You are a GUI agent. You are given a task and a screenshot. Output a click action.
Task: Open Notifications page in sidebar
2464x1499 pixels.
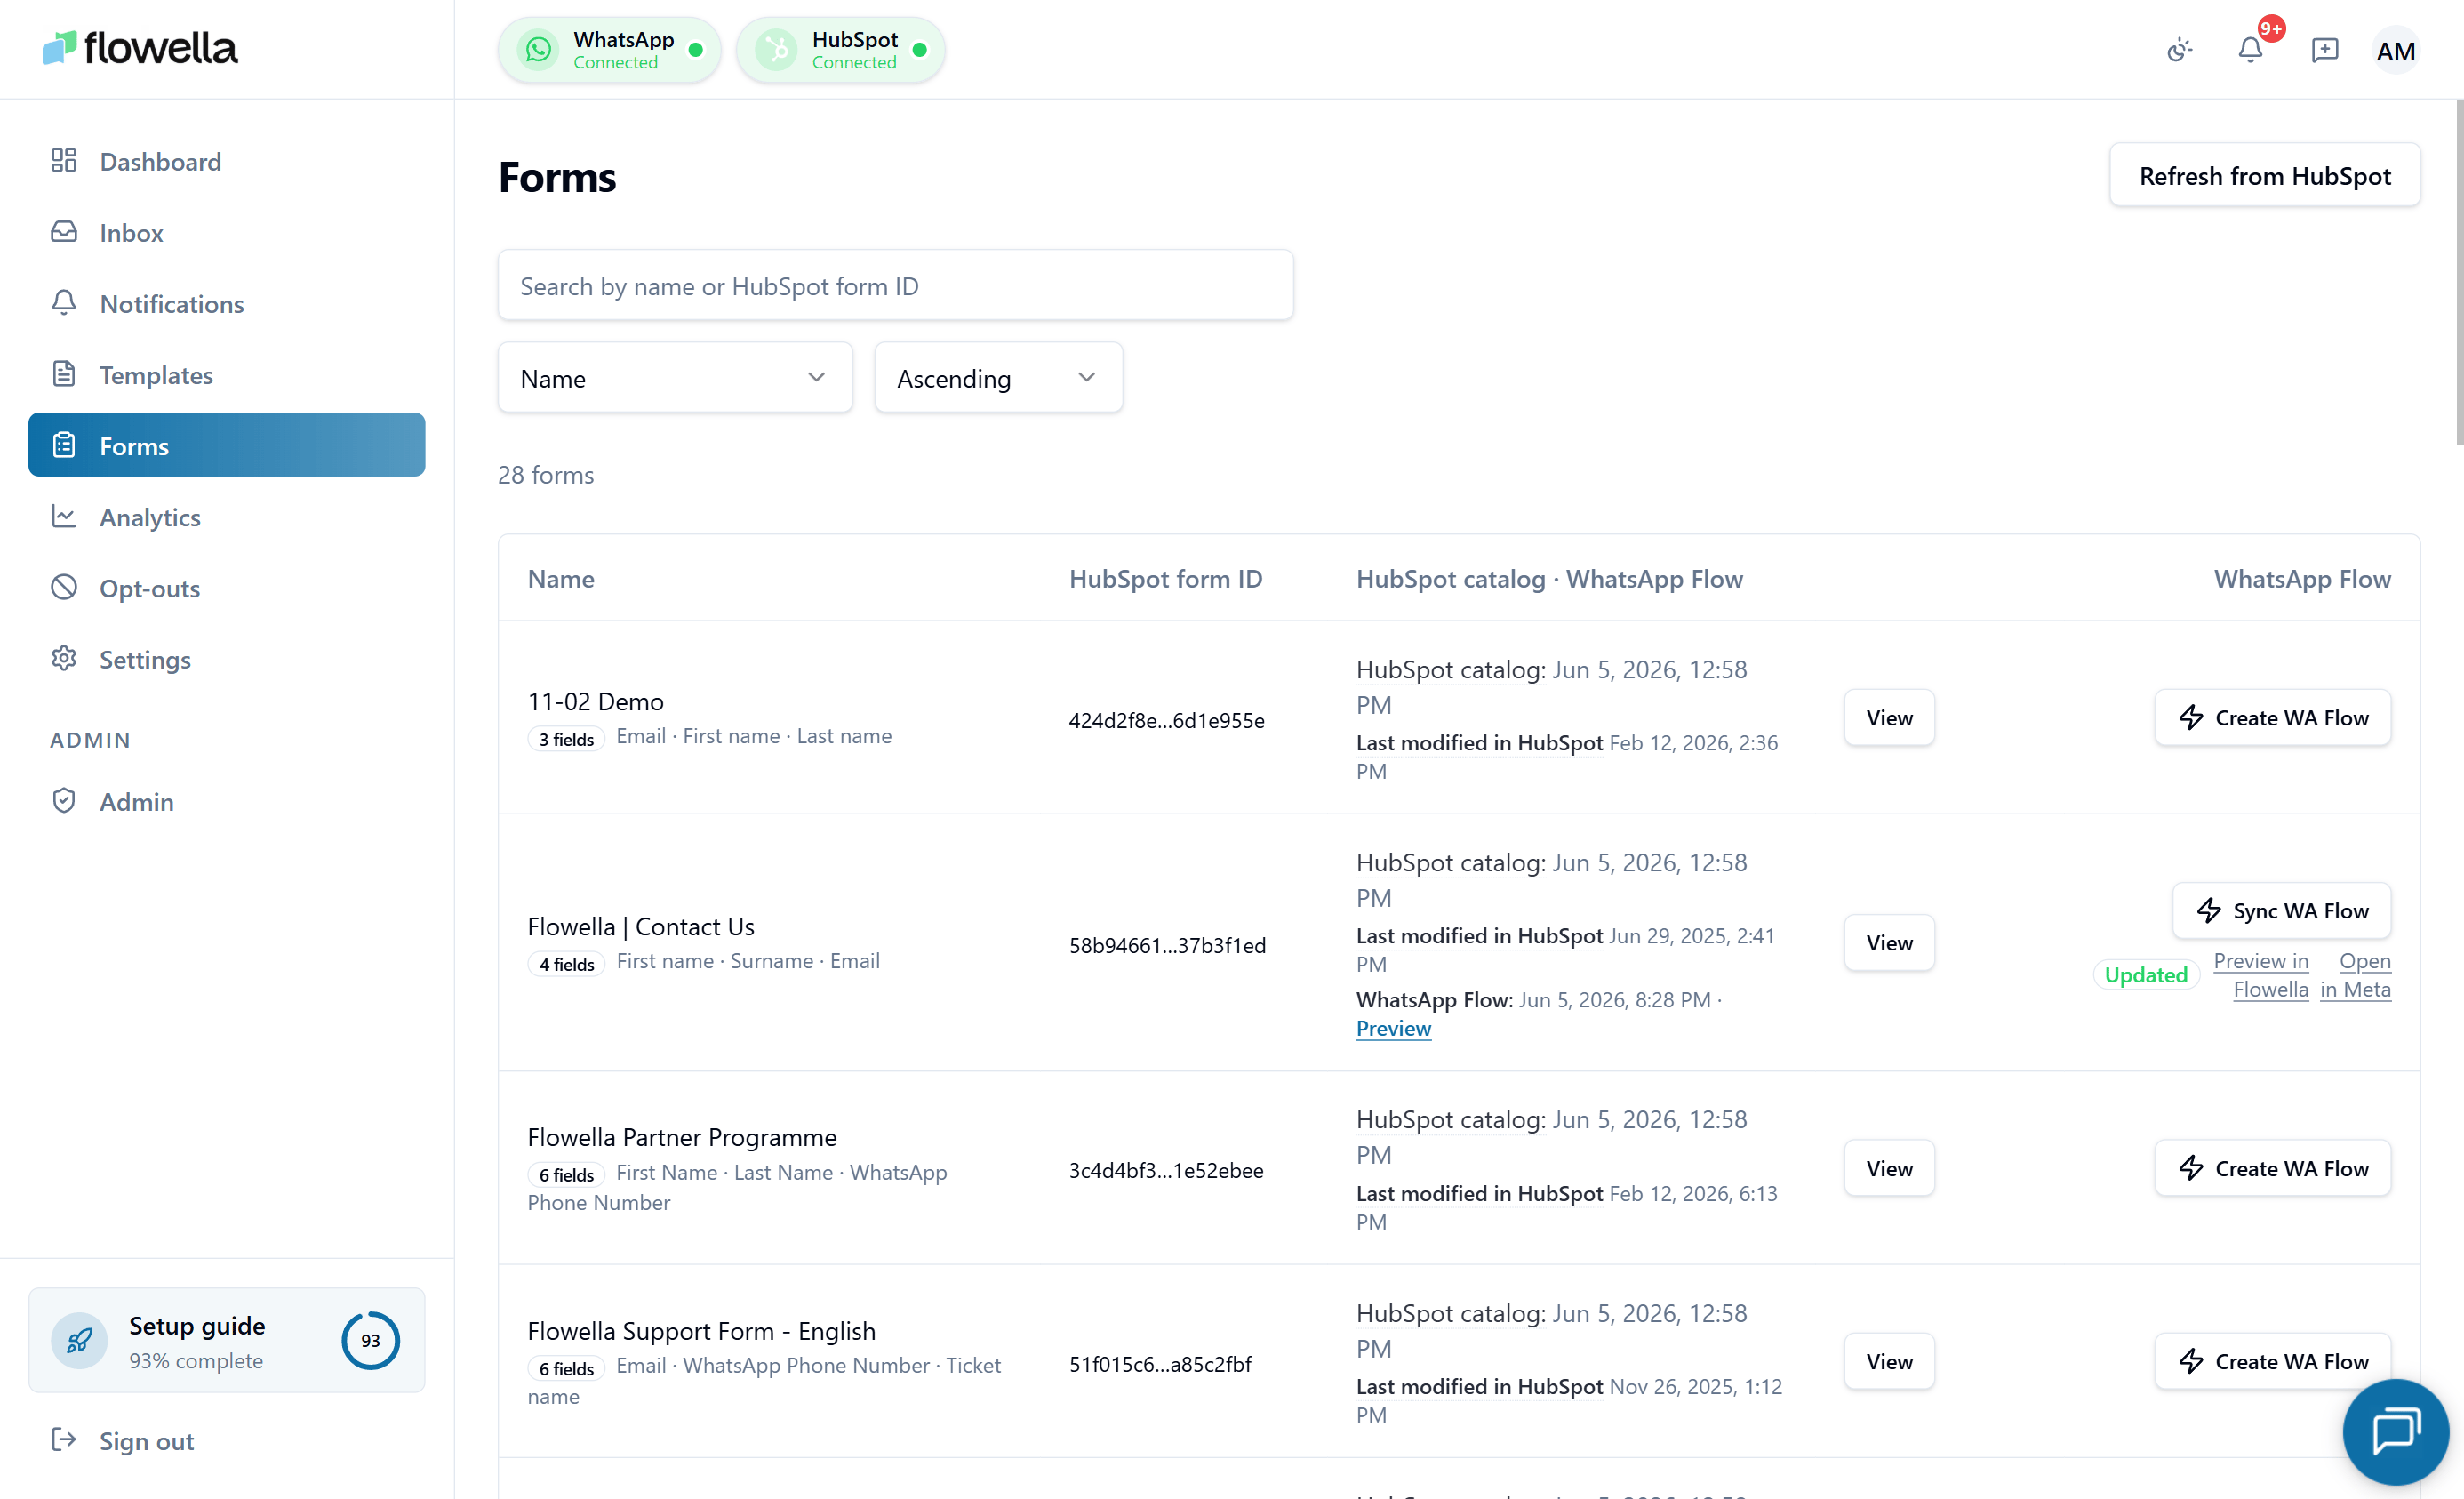pos(227,303)
